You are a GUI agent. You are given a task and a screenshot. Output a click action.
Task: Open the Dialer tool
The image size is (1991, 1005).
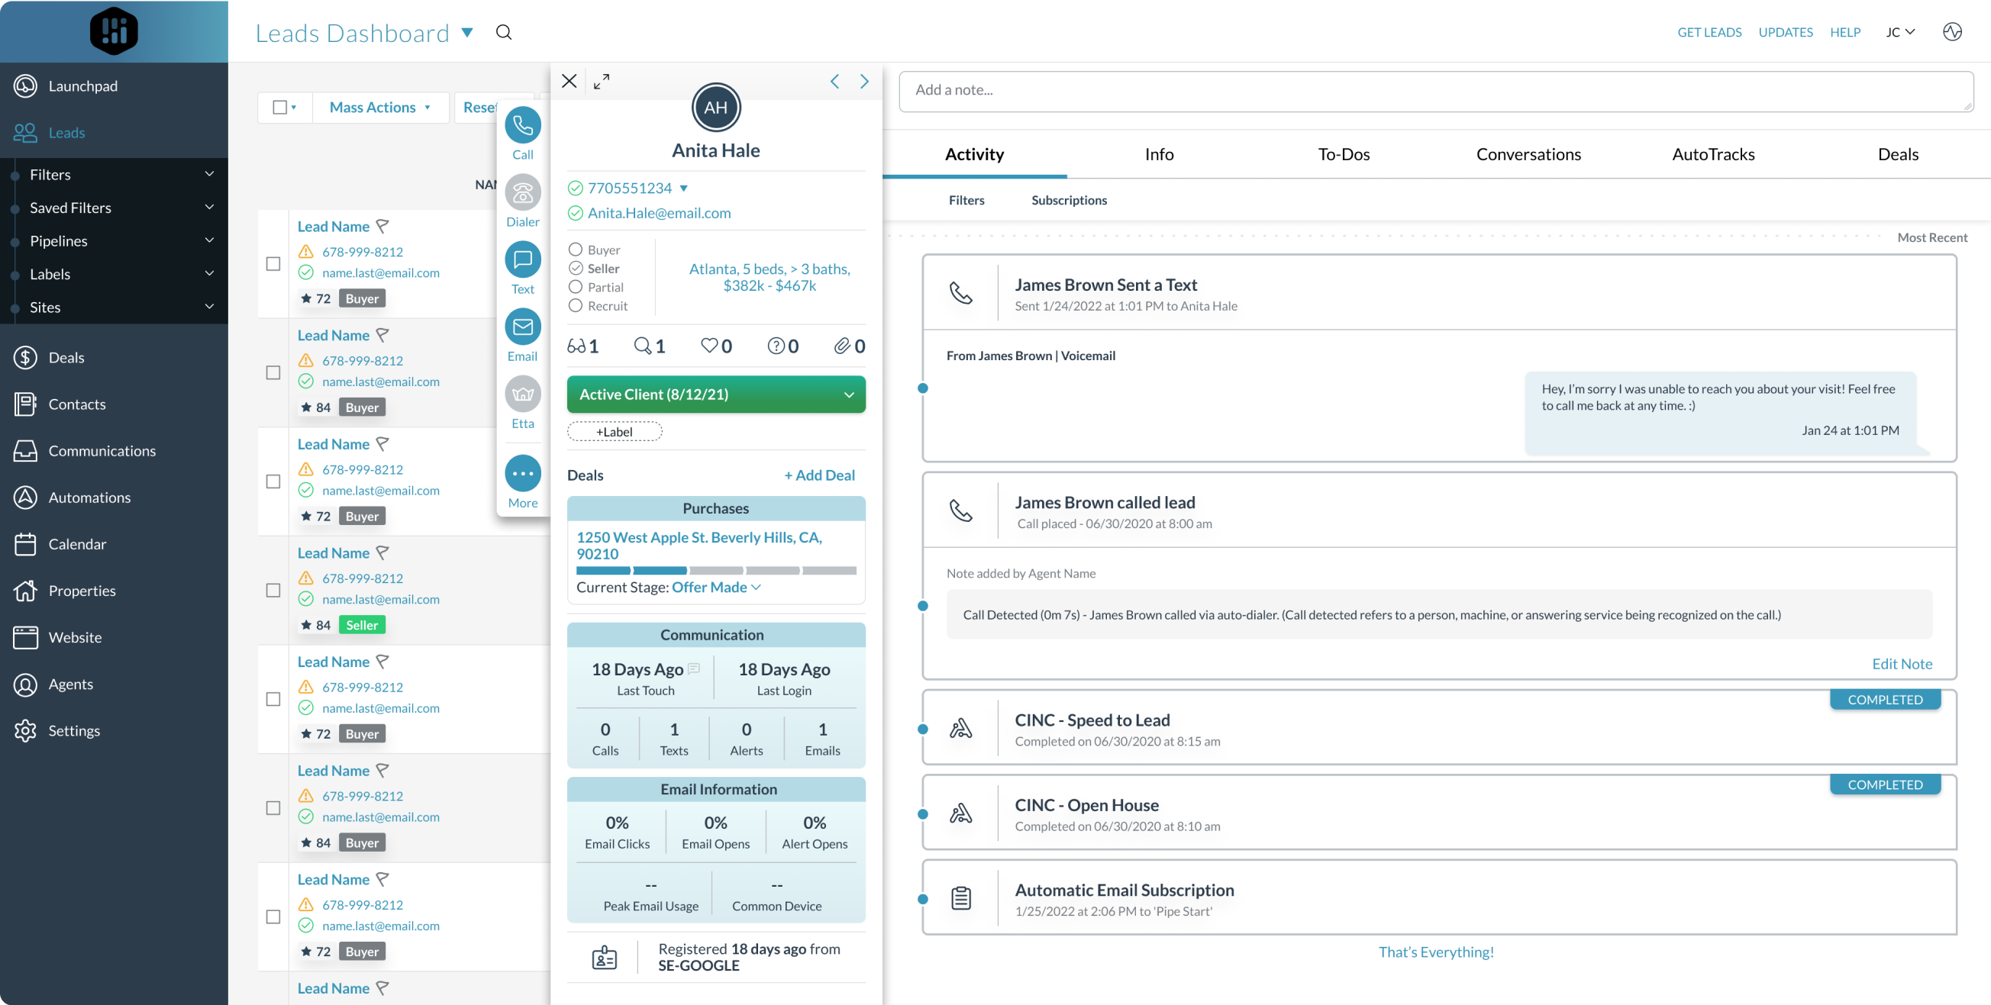point(522,192)
